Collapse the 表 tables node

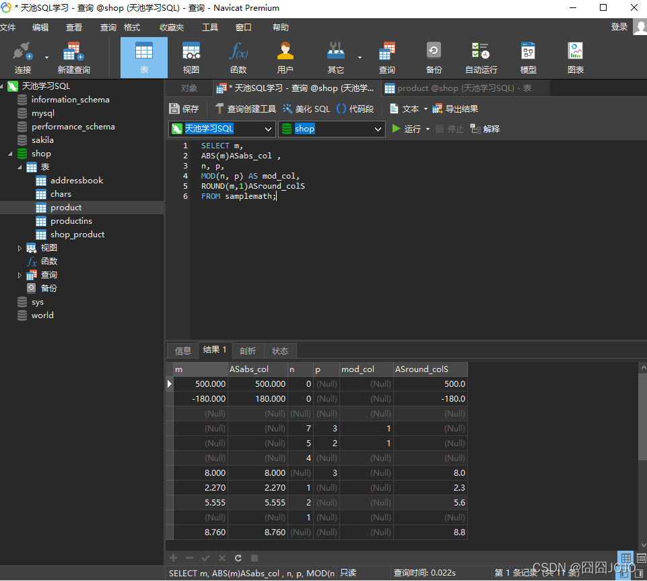pos(20,167)
